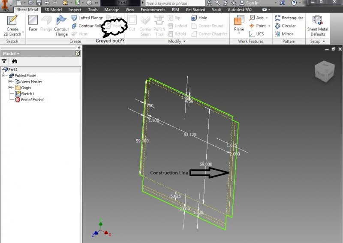The width and height of the screenshot is (343, 243).
Task: Select the Corner Round tool
Action: [208, 26]
